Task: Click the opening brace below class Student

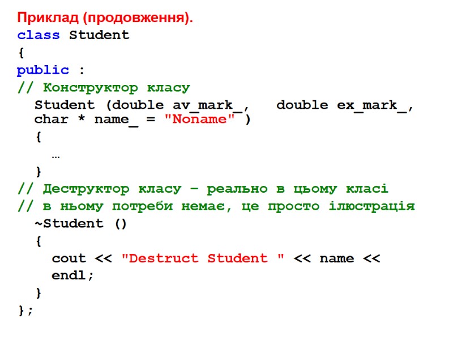Action: pyautogui.click(x=20, y=53)
